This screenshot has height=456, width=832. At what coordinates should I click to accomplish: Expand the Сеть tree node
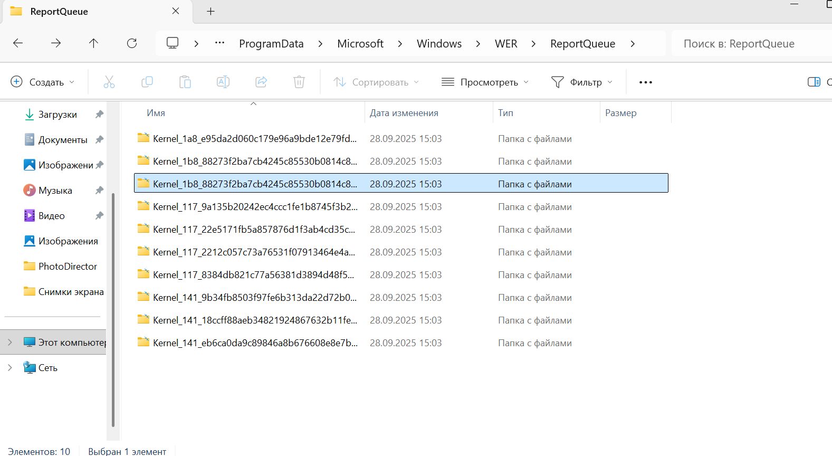(x=10, y=367)
